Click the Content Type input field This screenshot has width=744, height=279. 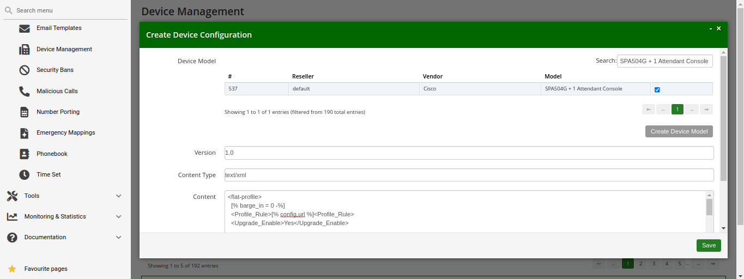pyautogui.click(x=469, y=175)
